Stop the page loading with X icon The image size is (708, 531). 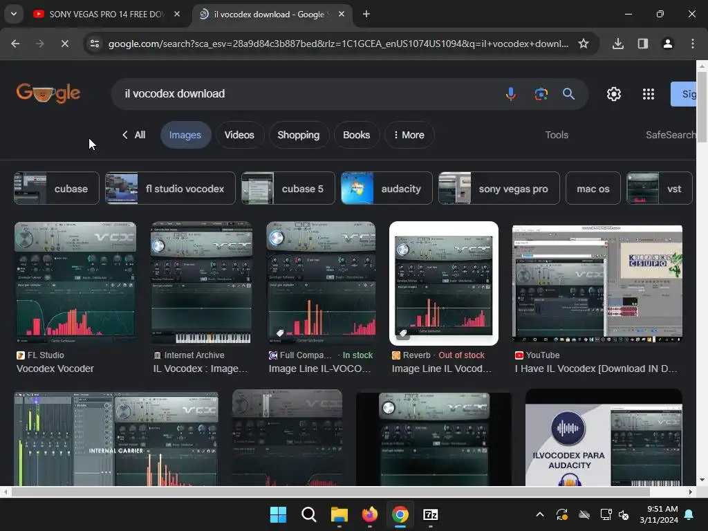pyautogui.click(x=64, y=44)
